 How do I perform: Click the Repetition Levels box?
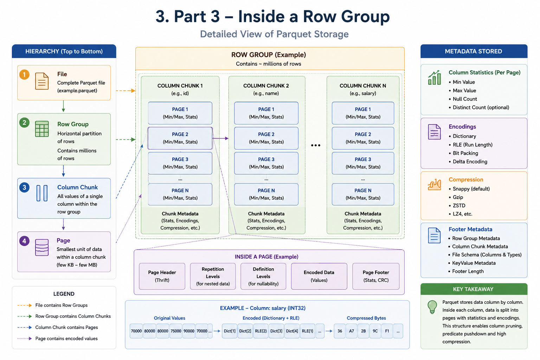coord(213,276)
